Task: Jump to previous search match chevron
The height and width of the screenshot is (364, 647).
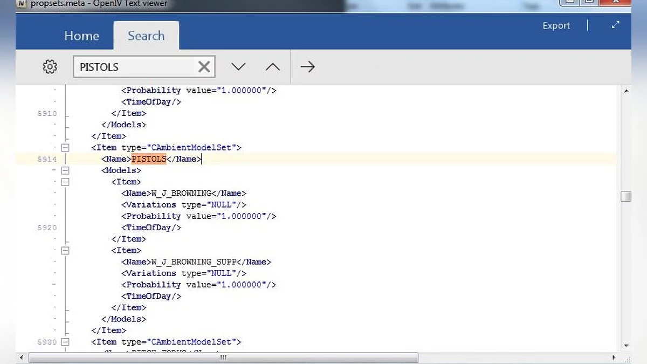Action: (x=273, y=67)
